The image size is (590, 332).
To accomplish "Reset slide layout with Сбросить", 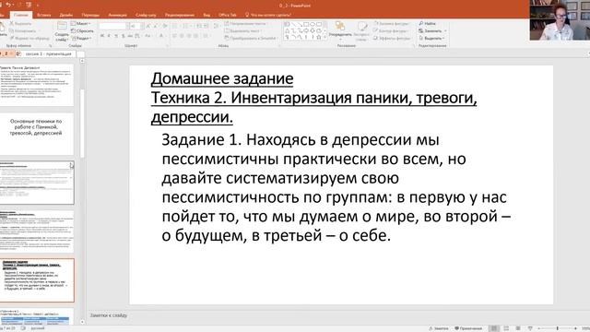I will tap(82, 30).
